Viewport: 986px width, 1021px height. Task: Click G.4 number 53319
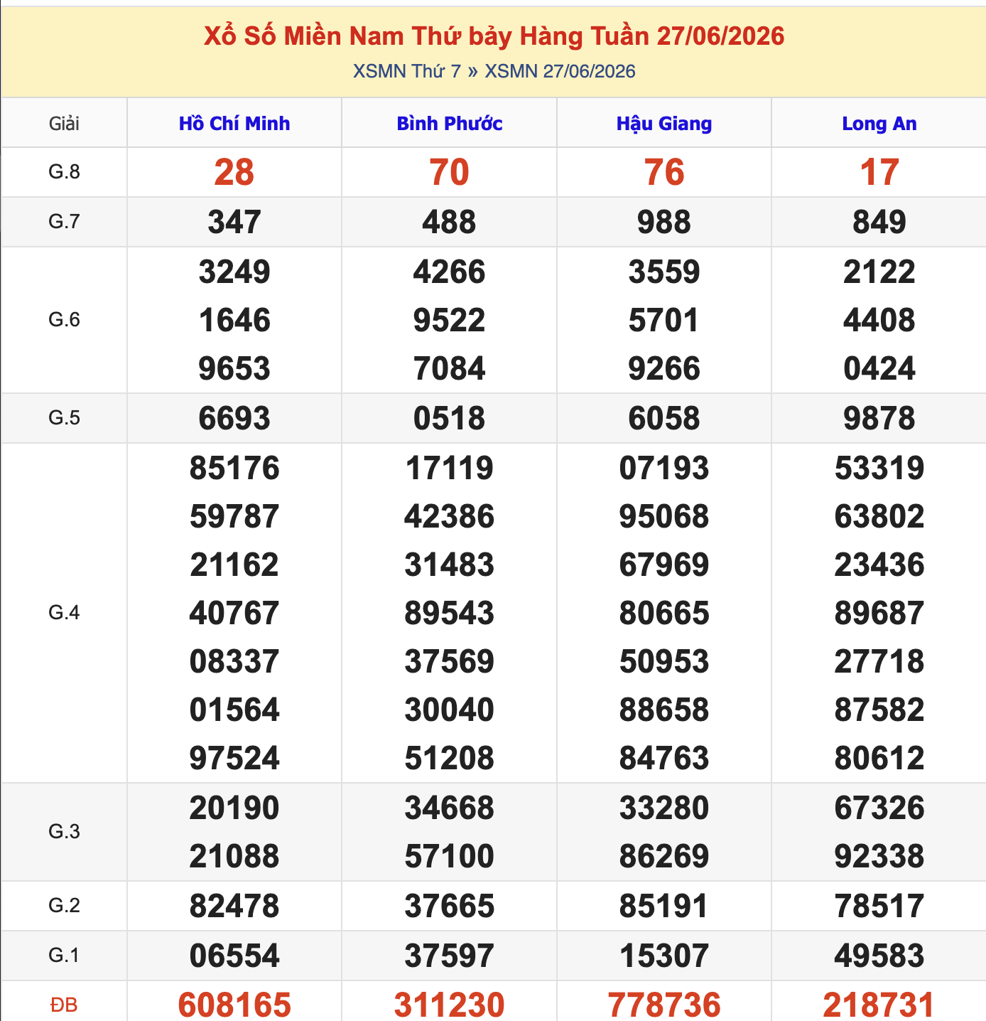pyautogui.click(x=879, y=468)
